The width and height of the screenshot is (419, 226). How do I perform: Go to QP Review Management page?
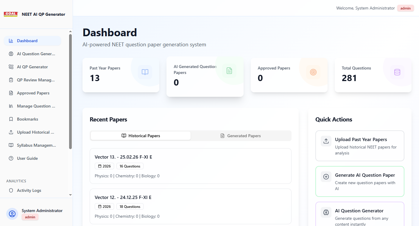coord(32,80)
